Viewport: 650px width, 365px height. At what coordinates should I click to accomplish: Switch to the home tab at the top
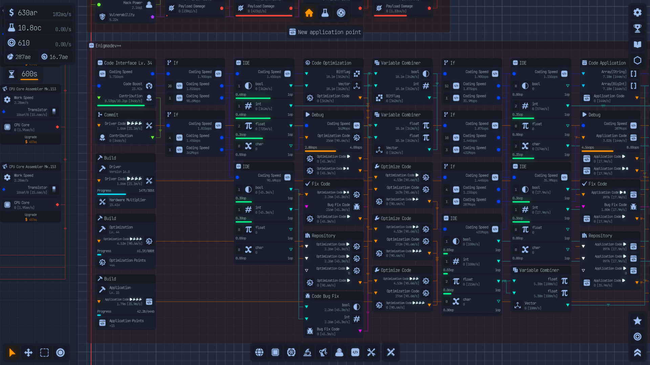pyautogui.click(x=309, y=13)
